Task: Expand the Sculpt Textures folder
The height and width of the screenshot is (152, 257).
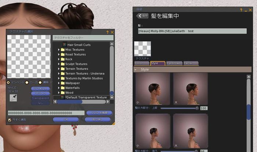Action: point(59,64)
